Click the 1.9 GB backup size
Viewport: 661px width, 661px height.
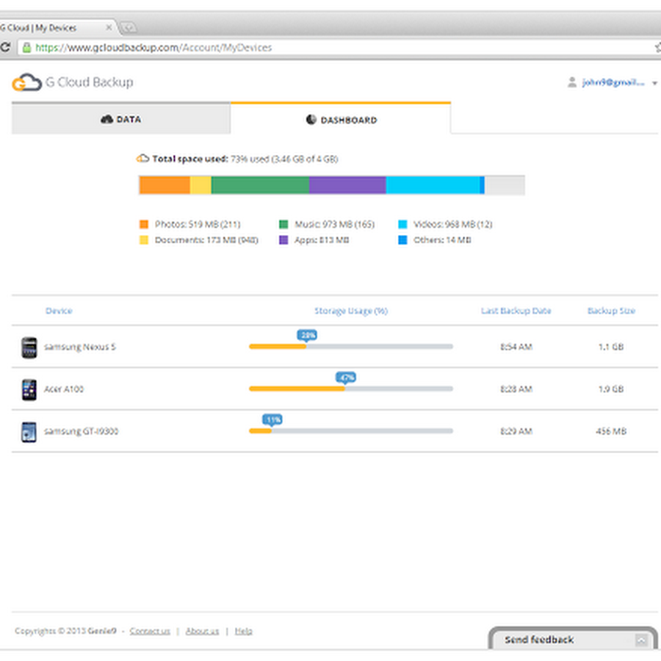611,389
